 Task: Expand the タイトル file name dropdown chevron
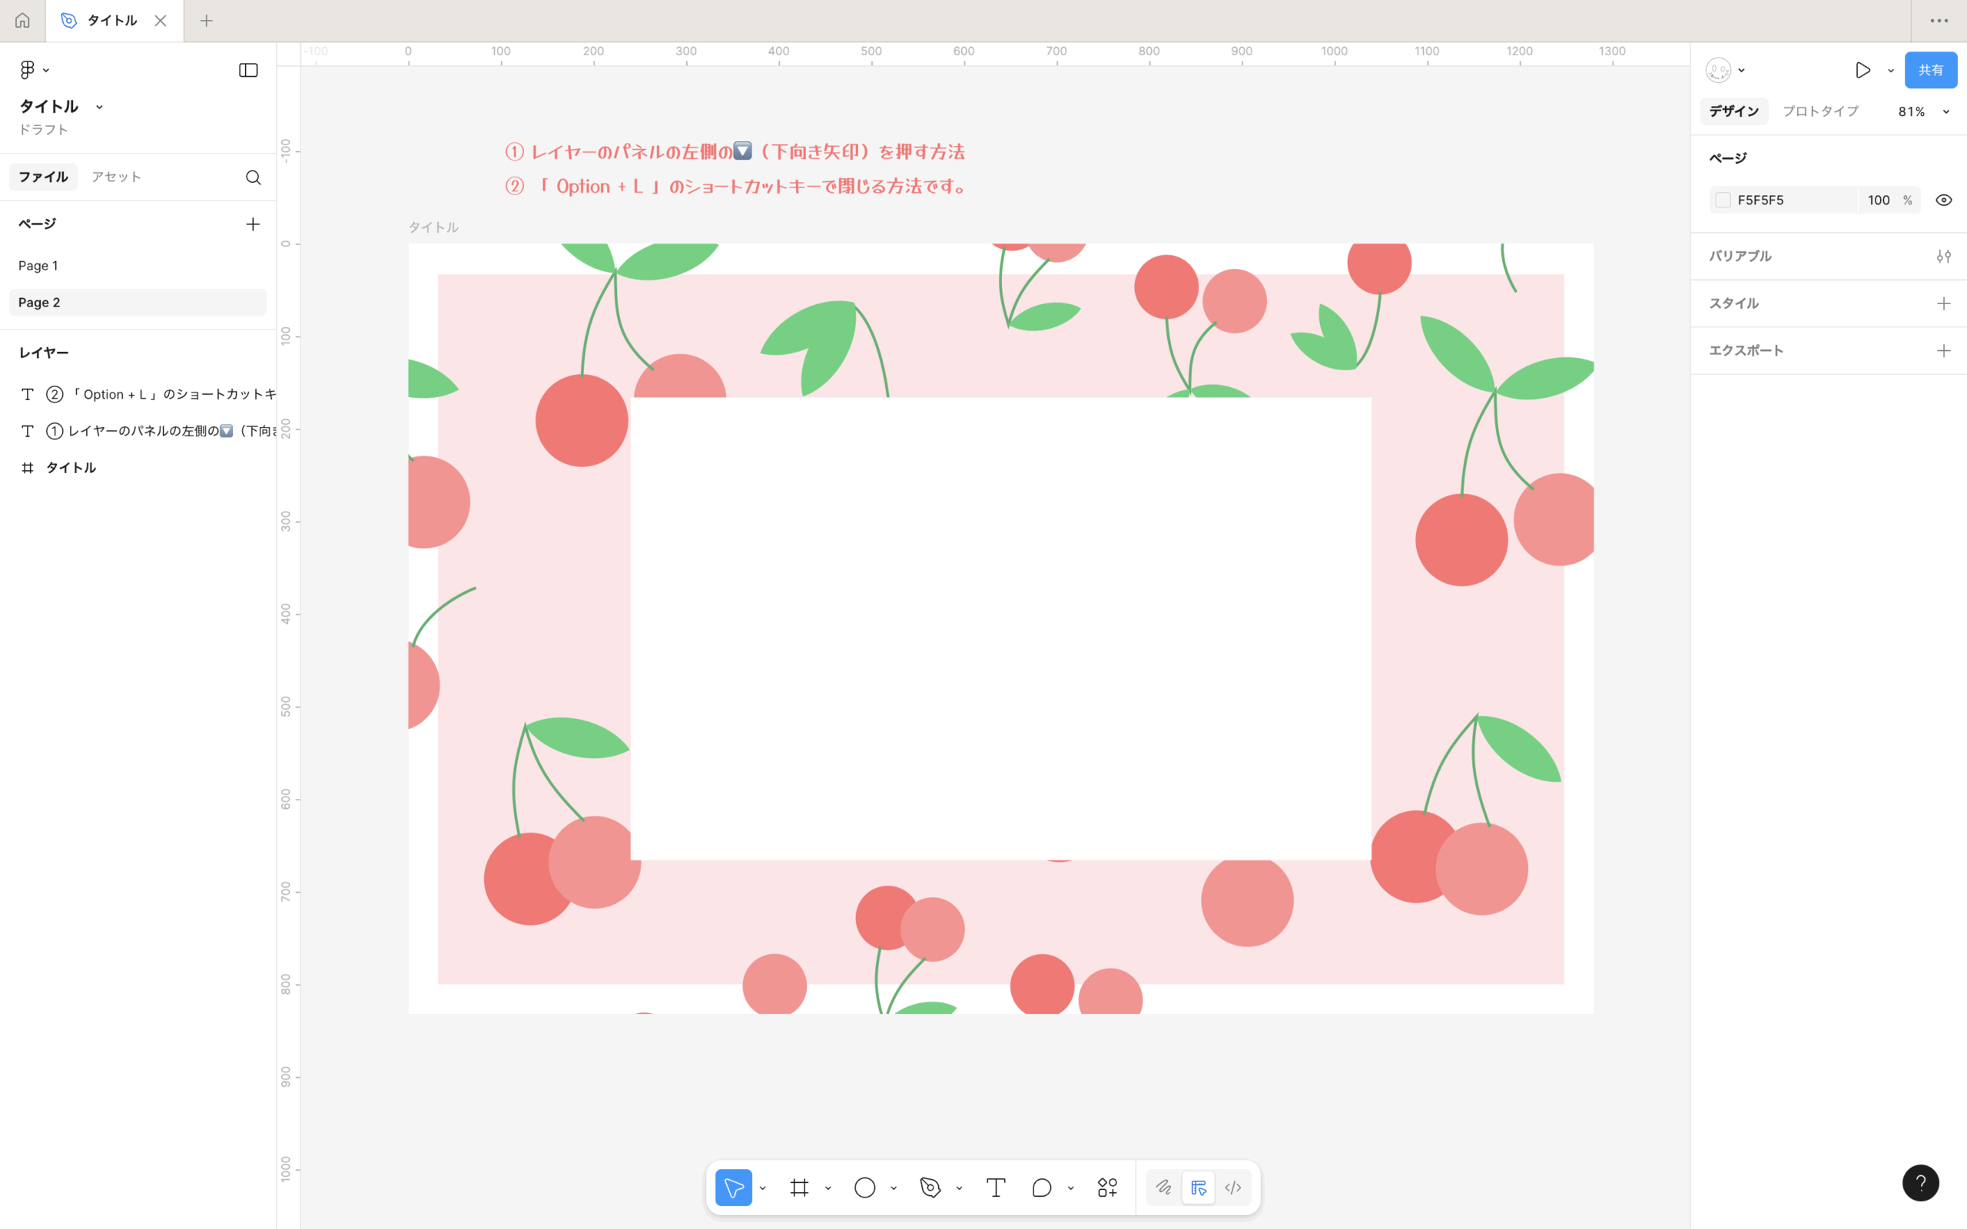pyautogui.click(x=99, y=107)
